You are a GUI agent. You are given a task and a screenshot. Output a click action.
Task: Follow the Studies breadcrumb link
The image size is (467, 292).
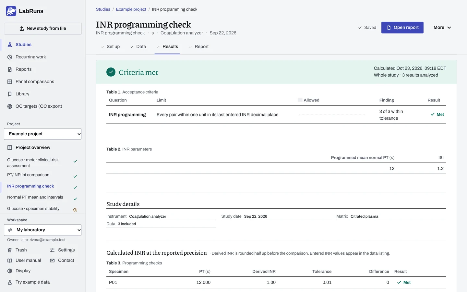(103, 9)
